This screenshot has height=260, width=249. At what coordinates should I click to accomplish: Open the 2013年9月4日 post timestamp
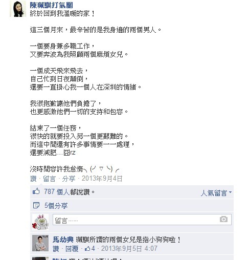pos(102,179)
